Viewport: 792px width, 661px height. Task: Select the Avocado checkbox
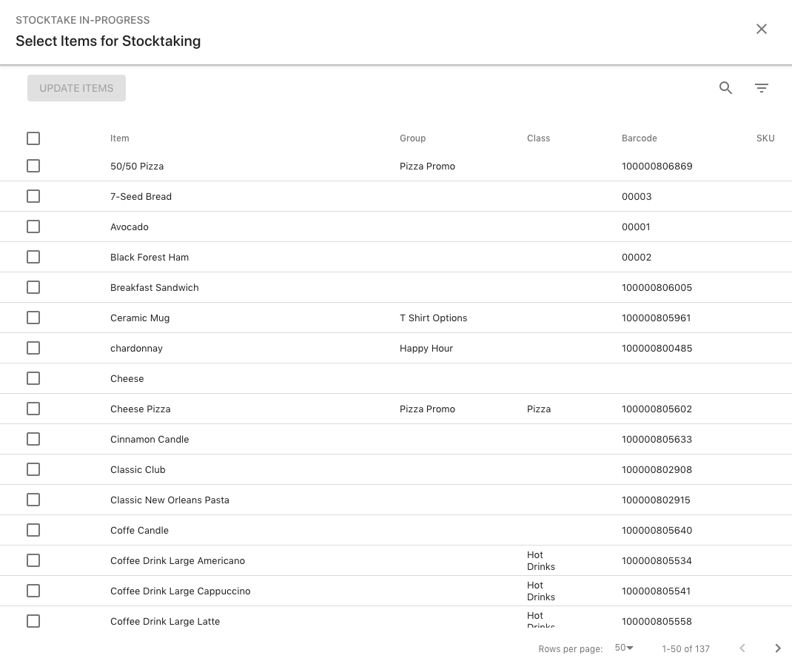(33, 227)
